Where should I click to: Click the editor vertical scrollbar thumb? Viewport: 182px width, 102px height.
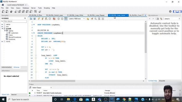pyautogui.click(x=146, y=38)
